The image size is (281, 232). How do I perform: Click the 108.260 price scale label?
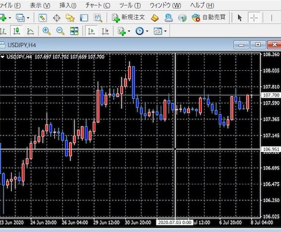(x=271, y=54)
